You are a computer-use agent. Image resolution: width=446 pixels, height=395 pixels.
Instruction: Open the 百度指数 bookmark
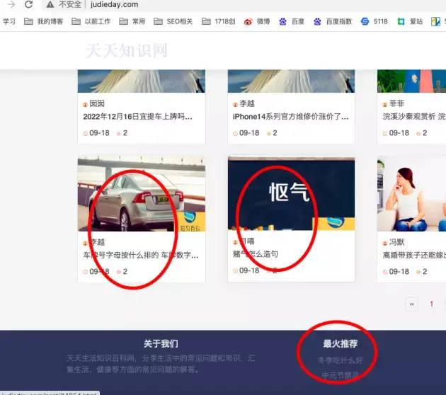[x=333, y=21]
